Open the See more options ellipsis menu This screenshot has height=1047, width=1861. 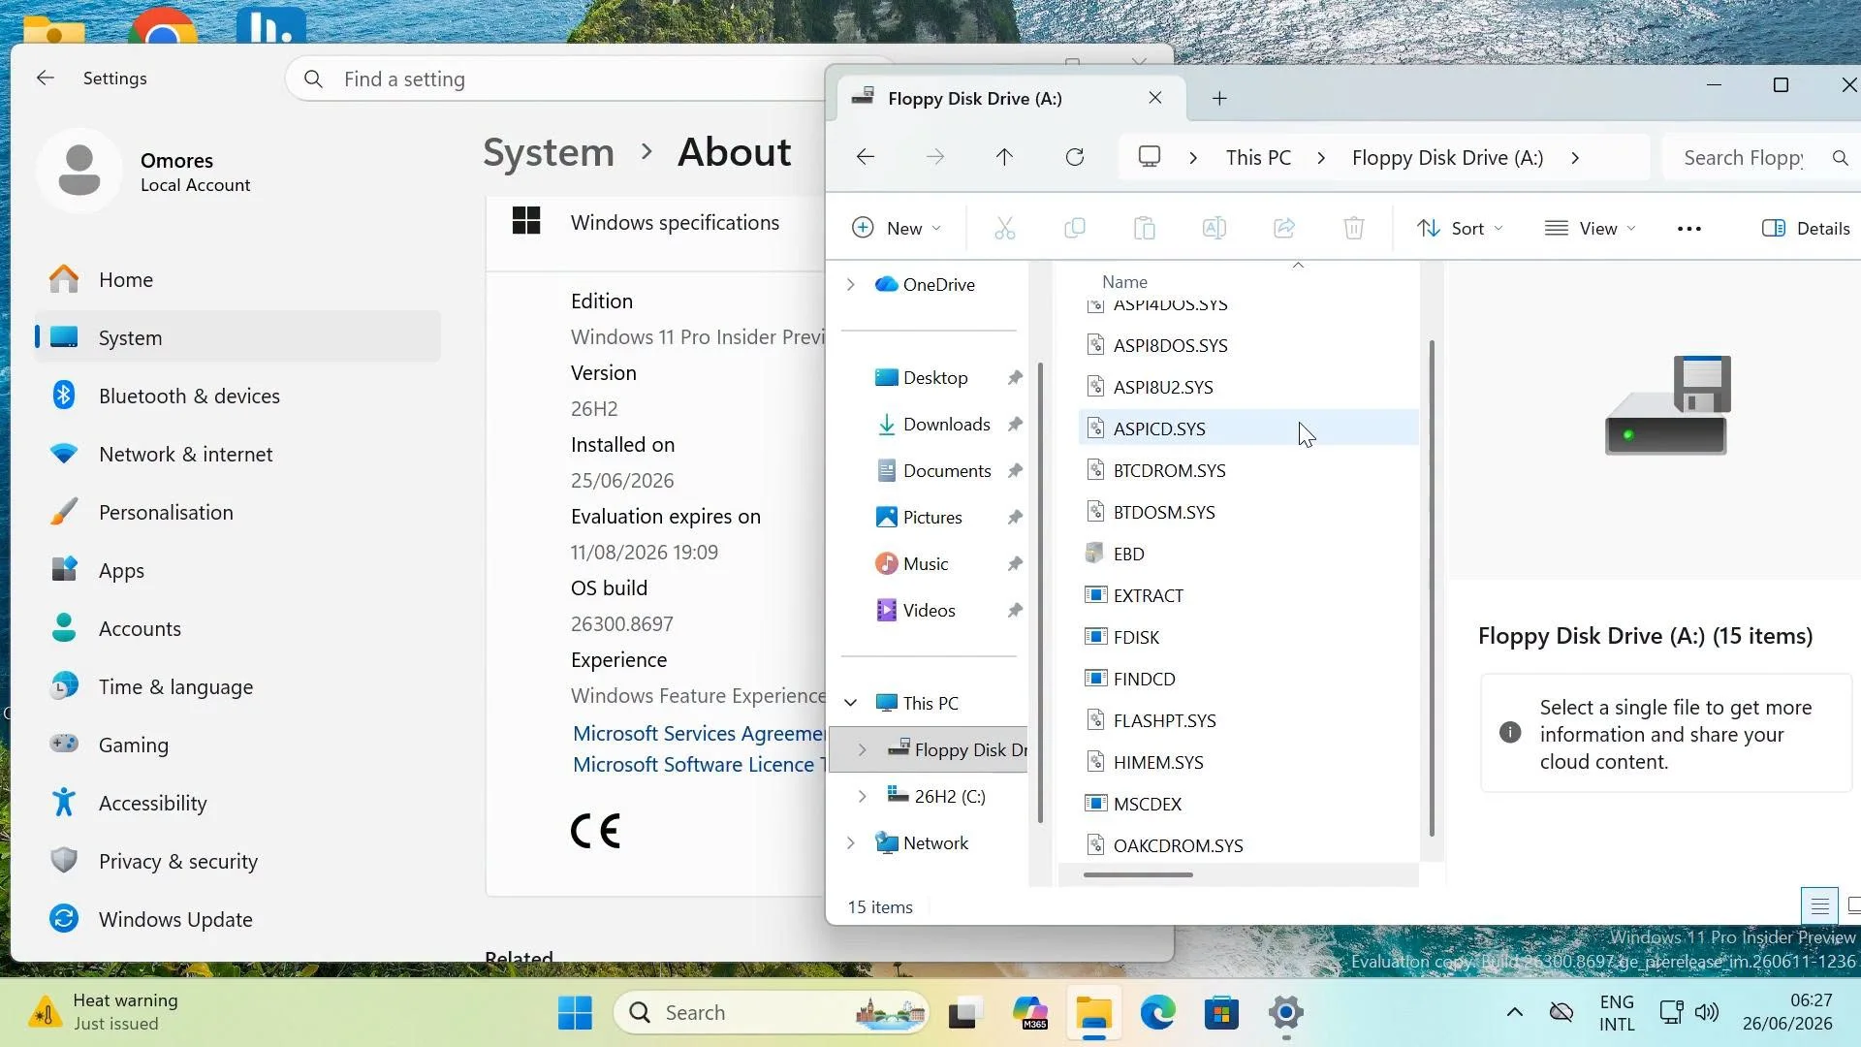[1688, 229]
